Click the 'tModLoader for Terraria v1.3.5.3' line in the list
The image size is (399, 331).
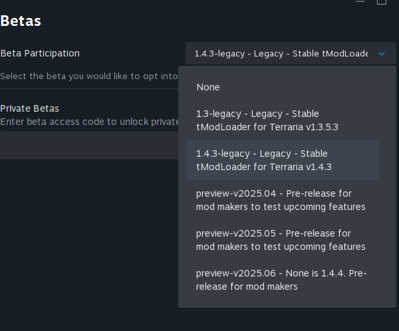pyautogui.click(x=267, y=127)
